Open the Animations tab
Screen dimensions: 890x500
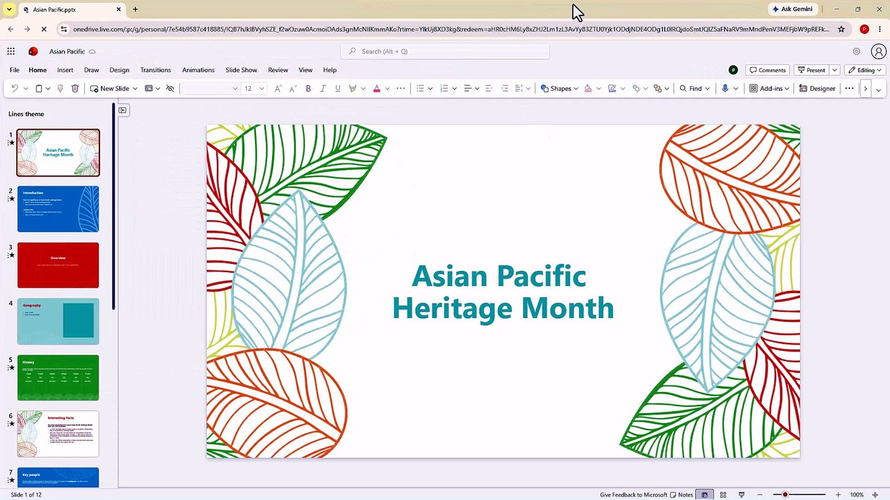click(198, 70)
